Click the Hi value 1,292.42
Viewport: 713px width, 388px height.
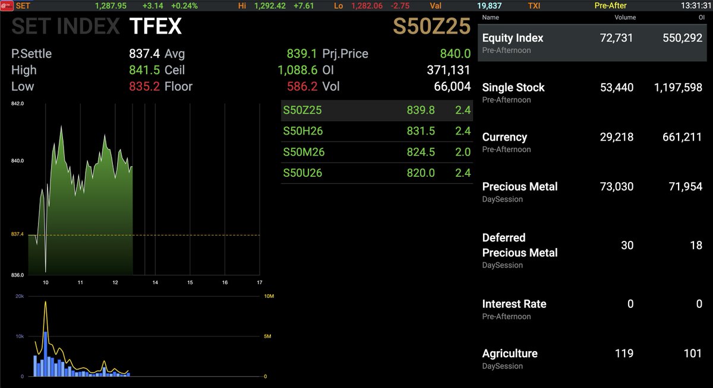click(x=270, y=6)
